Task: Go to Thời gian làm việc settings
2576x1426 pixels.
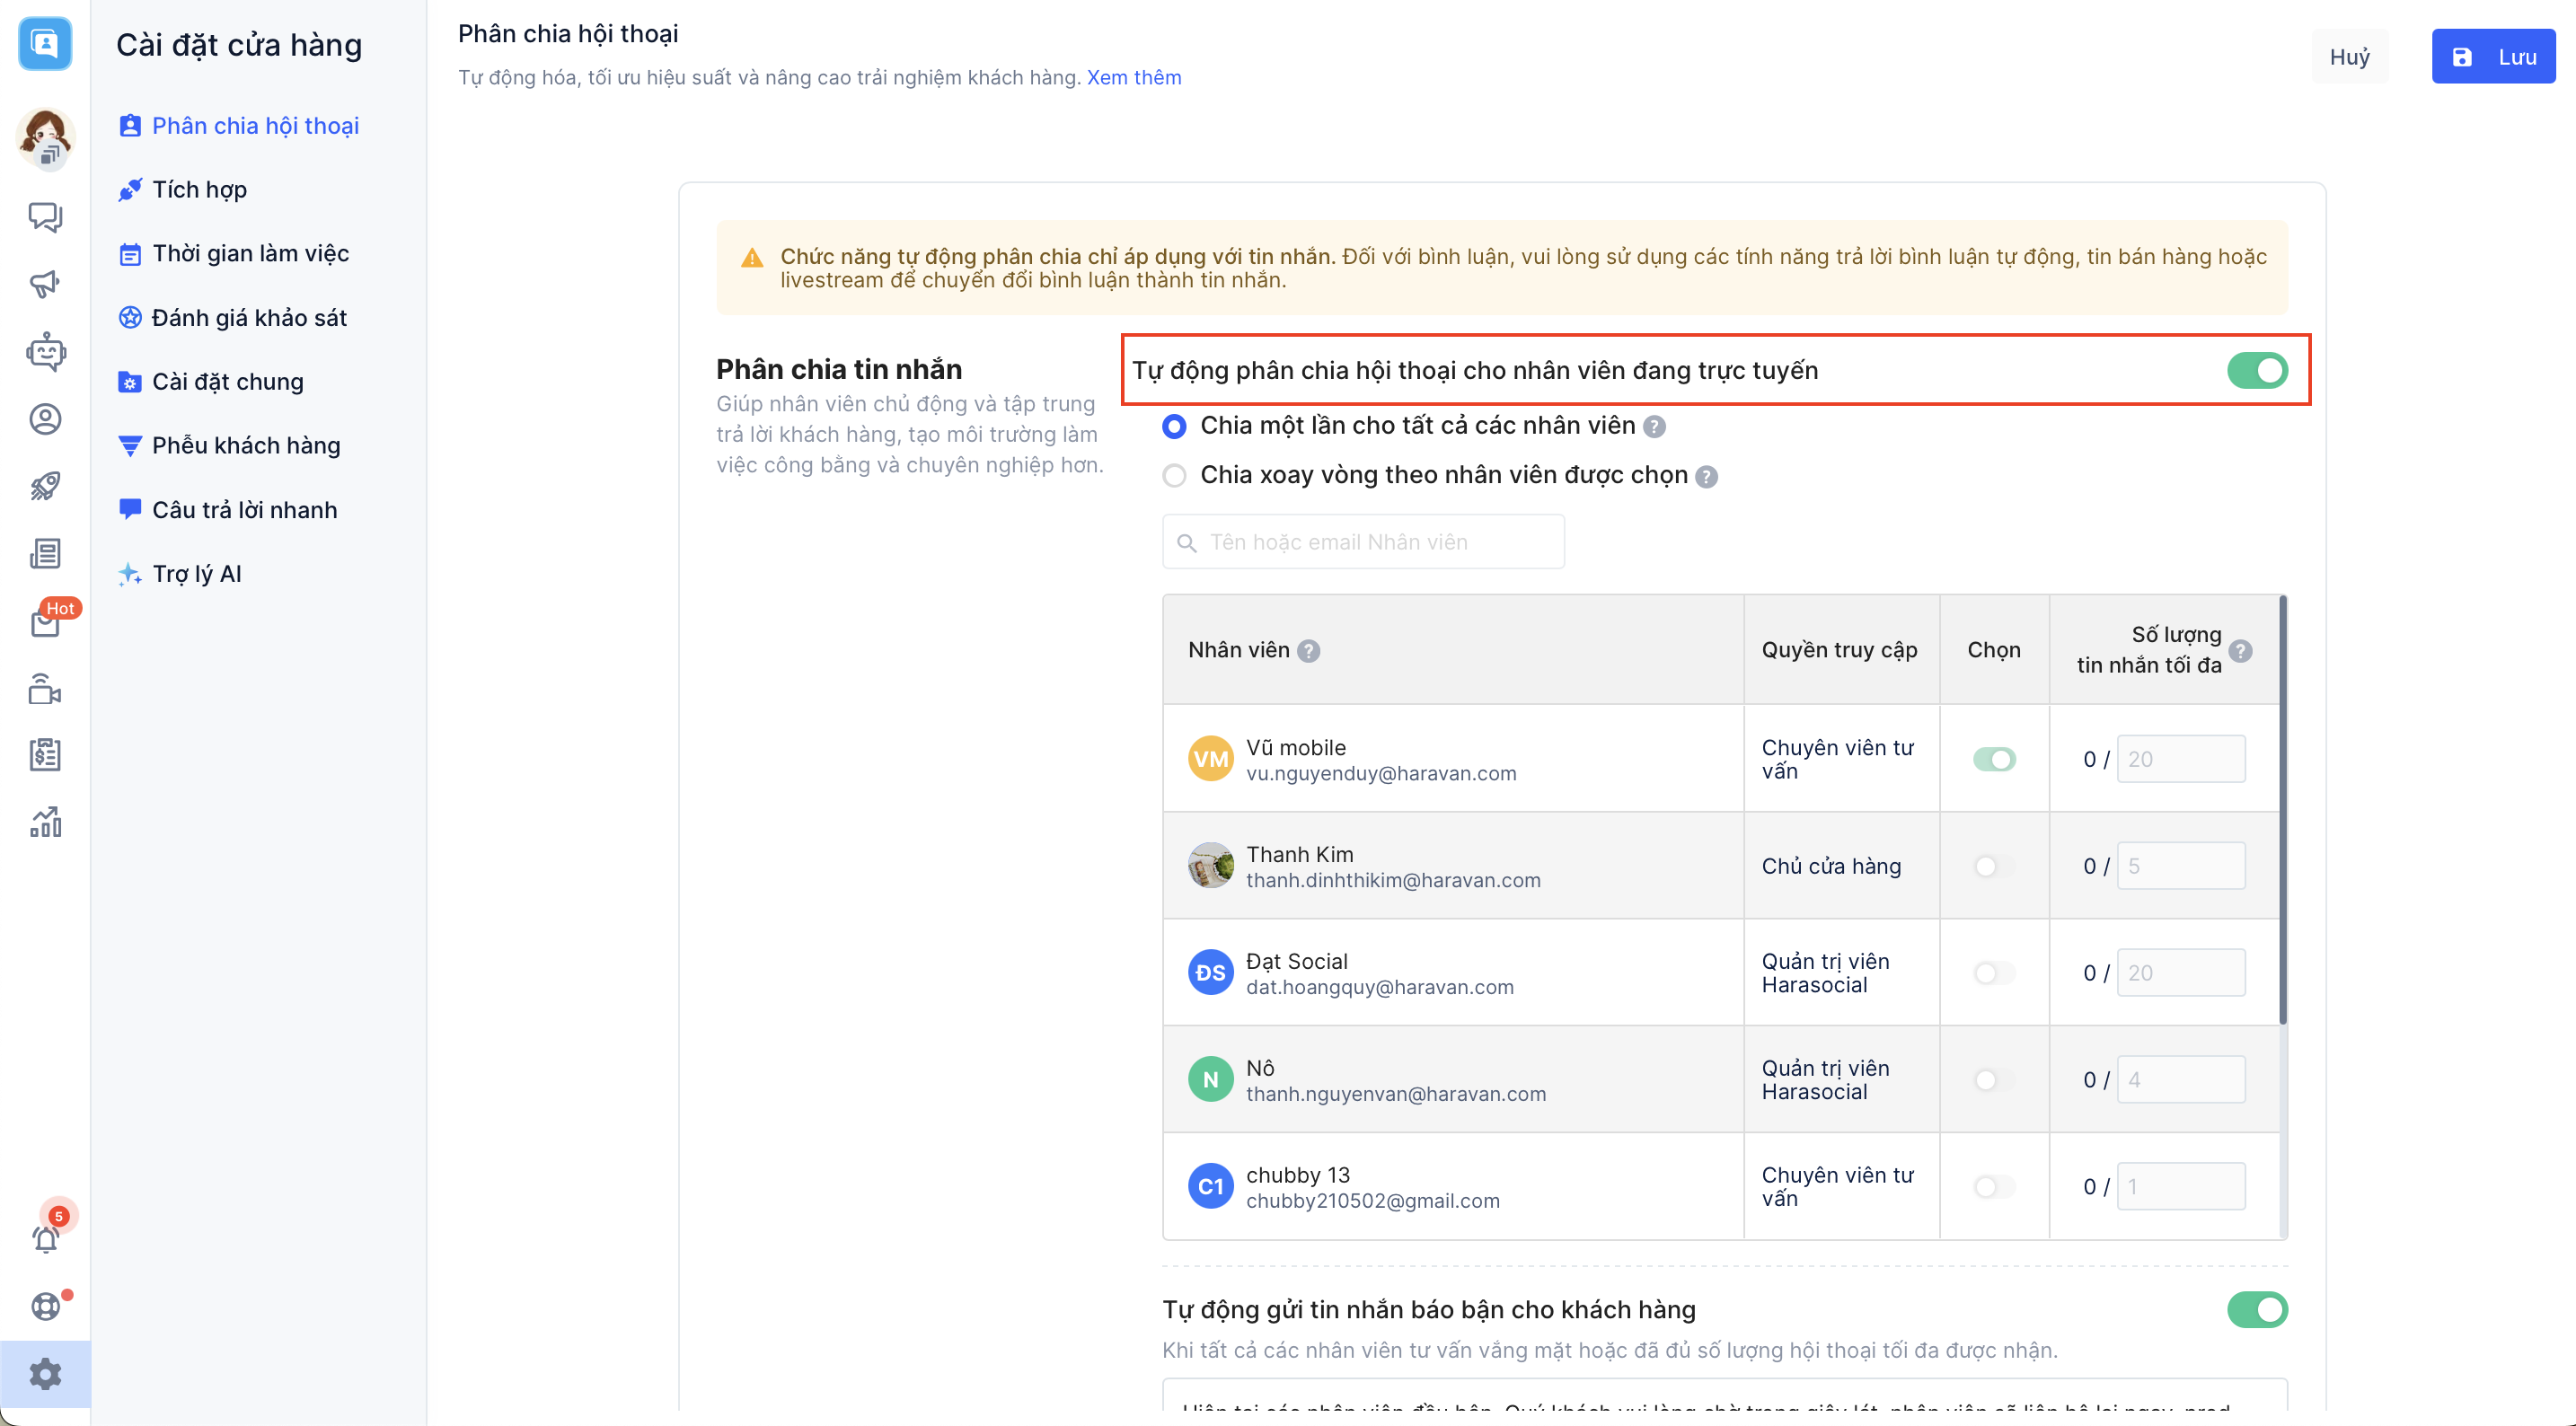Action: (250, 254)
